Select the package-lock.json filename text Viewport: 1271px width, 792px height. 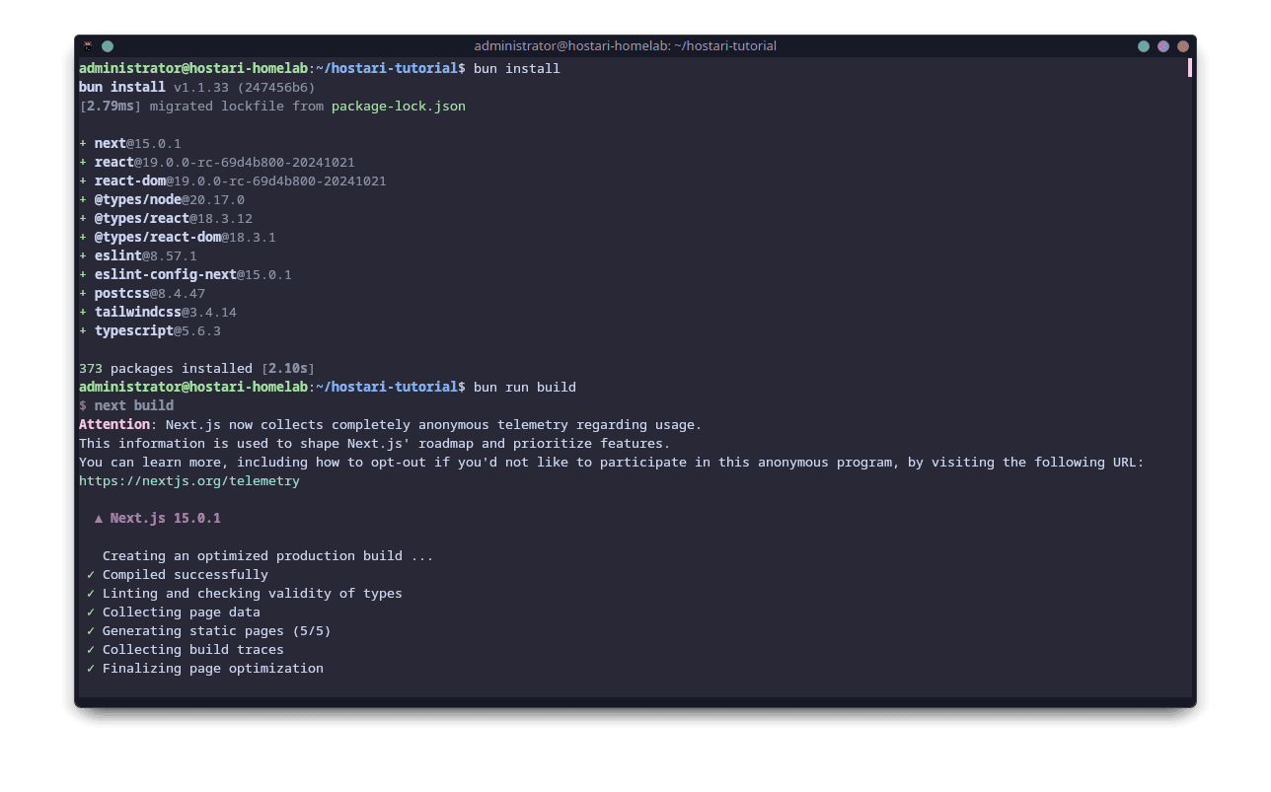(x=398, y=106)
